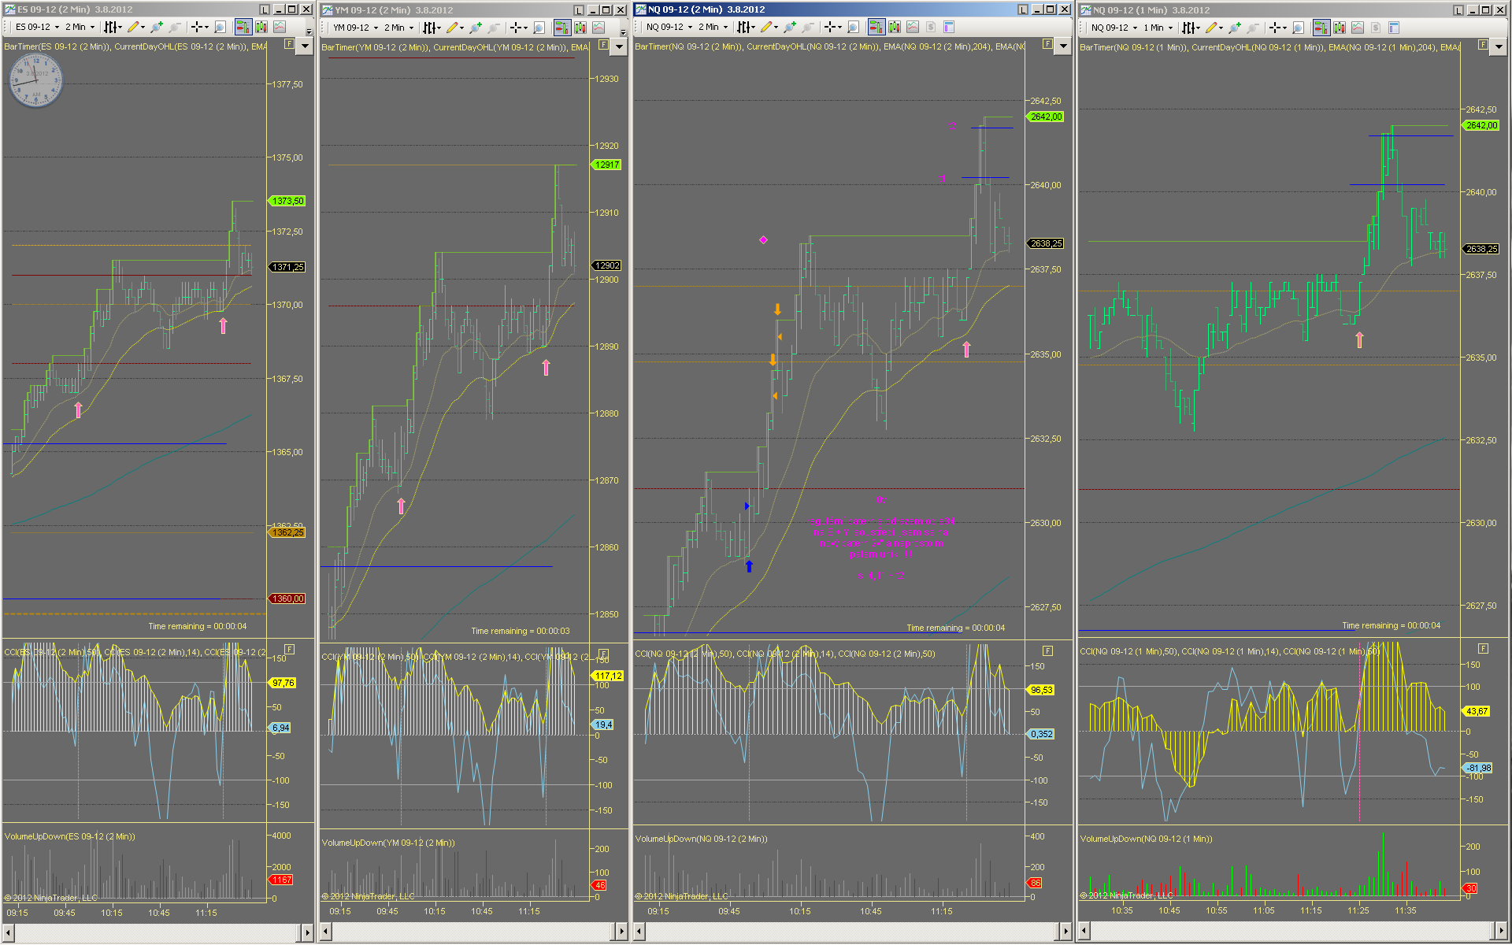Click the F button at the NQ 1 Min price panel
Screen dimensions: 1512x945
[1483, 45]
